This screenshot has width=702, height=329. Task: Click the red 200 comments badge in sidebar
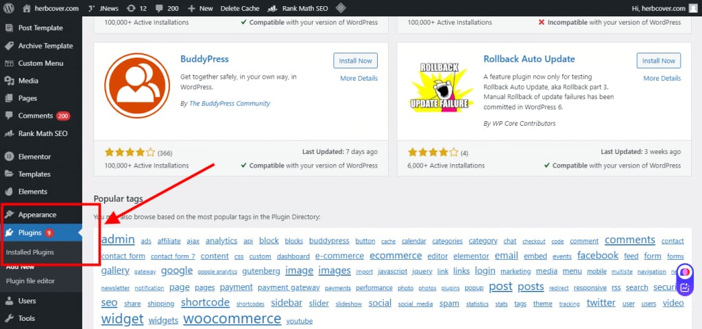[x=62, y=116]
